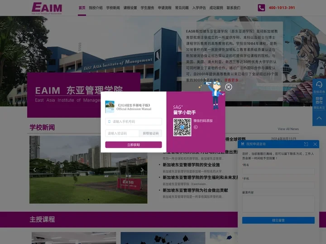Screen dimensions: 326x244
Task: Click the 立即获取 submit button
Action: [x=134, y=145]
